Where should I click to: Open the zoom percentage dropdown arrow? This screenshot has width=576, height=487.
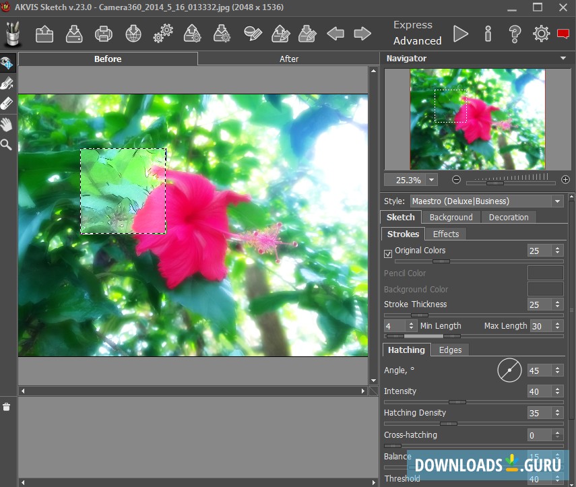pos(432,180)
